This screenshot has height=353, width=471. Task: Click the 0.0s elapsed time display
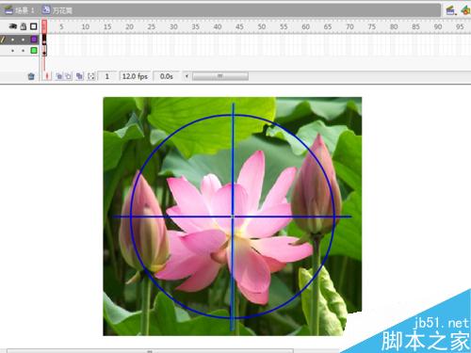[167, 76]
